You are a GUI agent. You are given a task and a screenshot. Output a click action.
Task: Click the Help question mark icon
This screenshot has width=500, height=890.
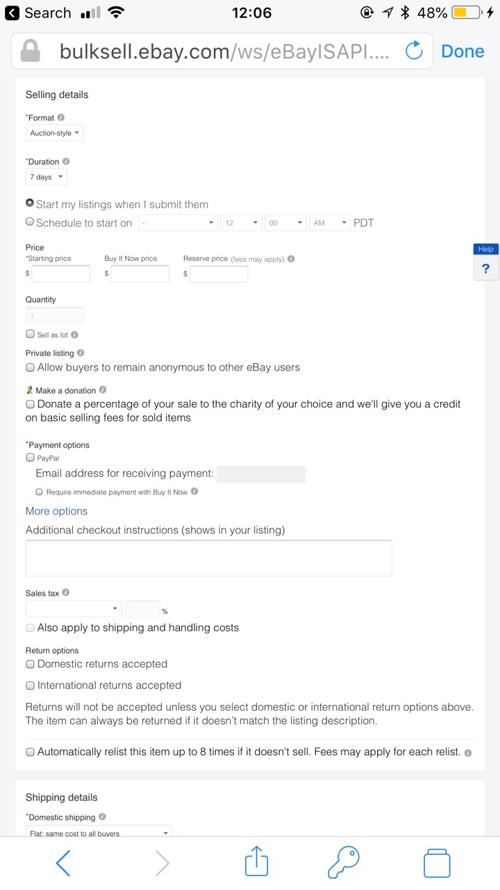(x=485, y=268)
